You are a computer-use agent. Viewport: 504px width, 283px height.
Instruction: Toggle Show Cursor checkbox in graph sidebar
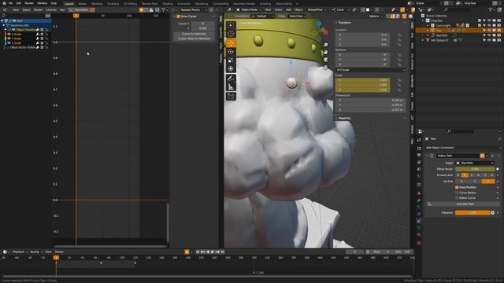(178, 17)
